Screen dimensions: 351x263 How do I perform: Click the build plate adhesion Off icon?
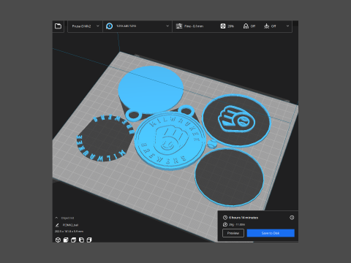coord(267,26)
